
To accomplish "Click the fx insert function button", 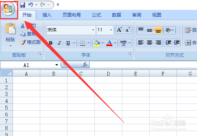I will click(85, 65).
